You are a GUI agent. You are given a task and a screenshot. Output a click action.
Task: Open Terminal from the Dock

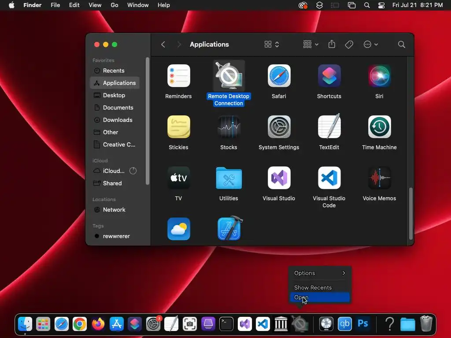226,324
